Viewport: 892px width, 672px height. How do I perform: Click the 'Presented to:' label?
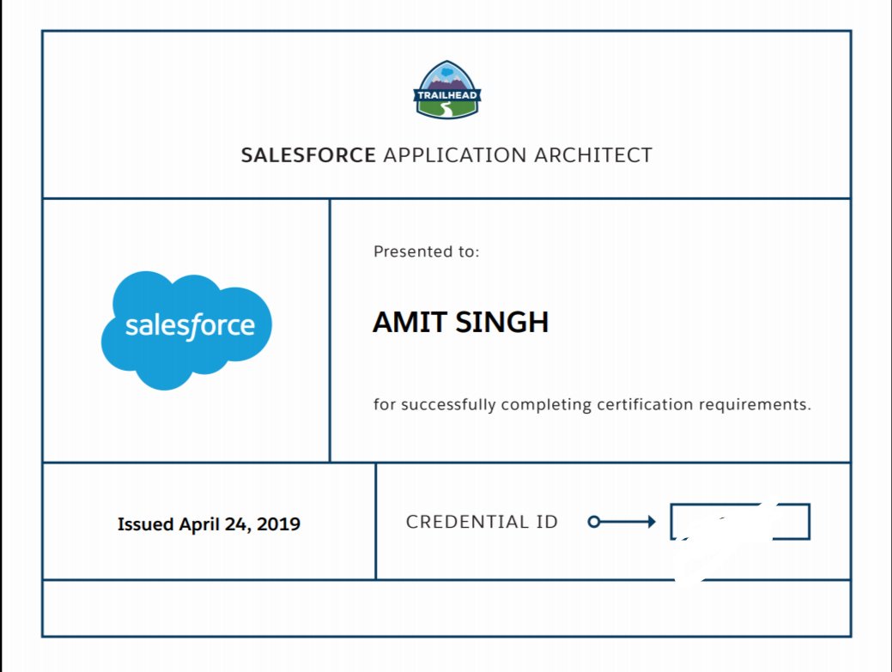426,251
